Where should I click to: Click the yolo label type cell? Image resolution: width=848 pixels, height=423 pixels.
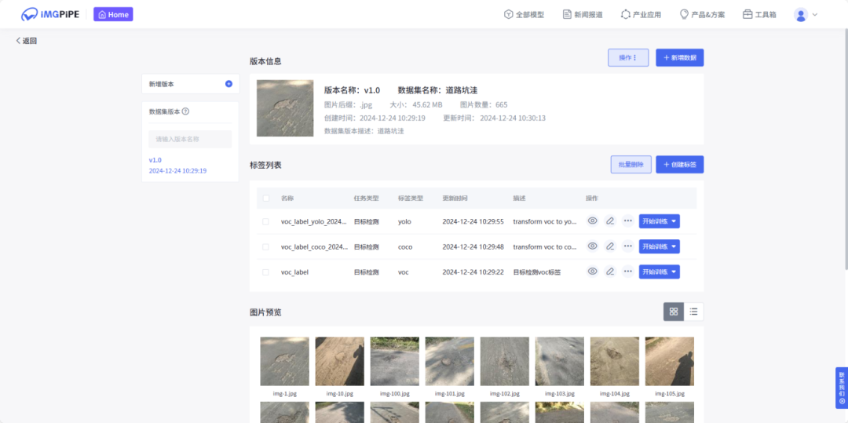point(405,221)
